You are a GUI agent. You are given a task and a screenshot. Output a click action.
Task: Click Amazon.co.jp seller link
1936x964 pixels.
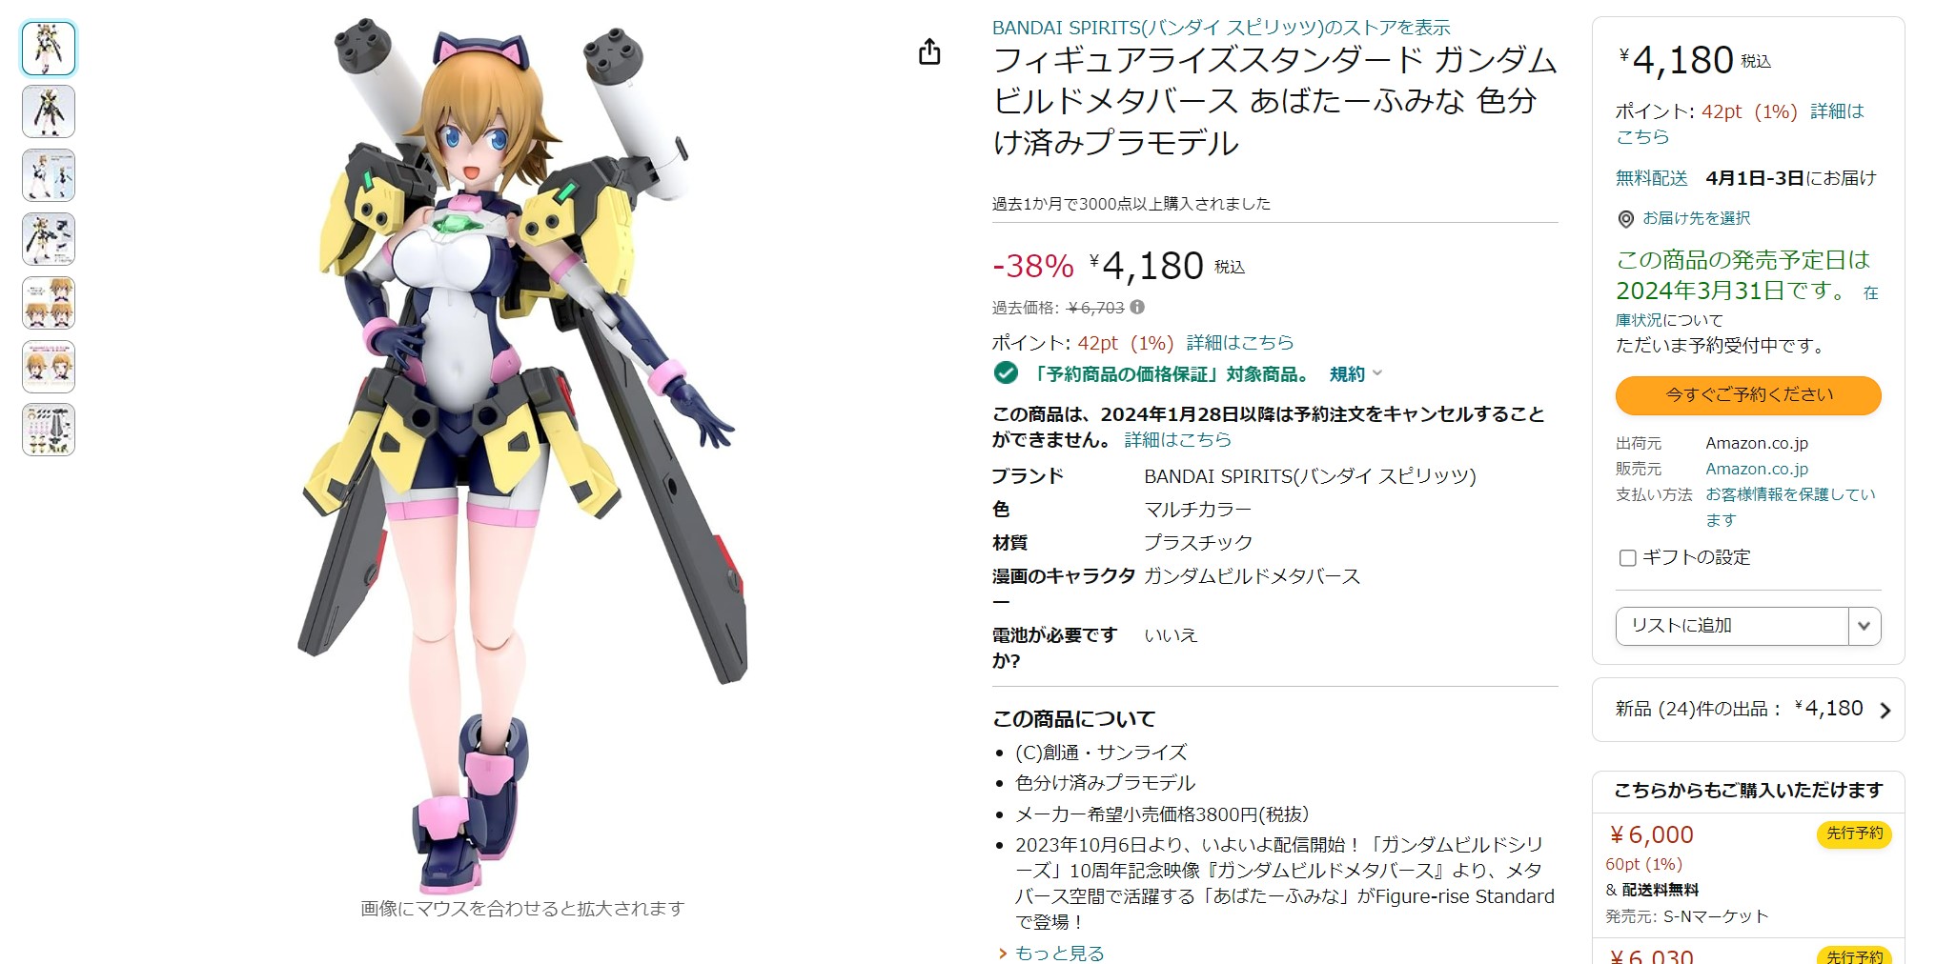pyautogui.click(x=1757, y=469)
